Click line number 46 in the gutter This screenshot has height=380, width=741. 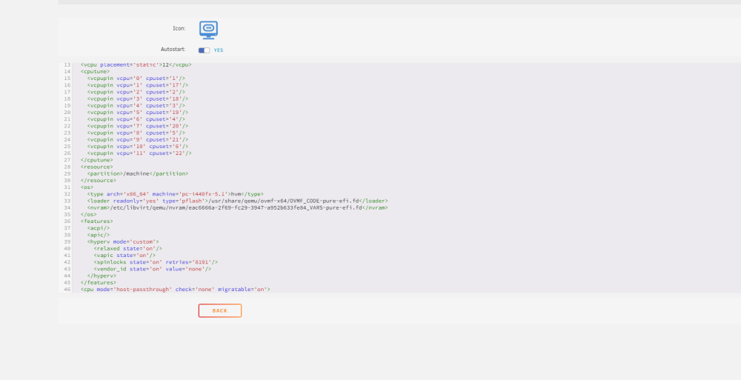tap(67, 289)
